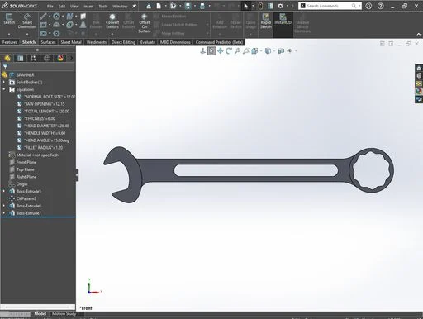
Task: Click the Open document icon
Action: tap(173, 6)
